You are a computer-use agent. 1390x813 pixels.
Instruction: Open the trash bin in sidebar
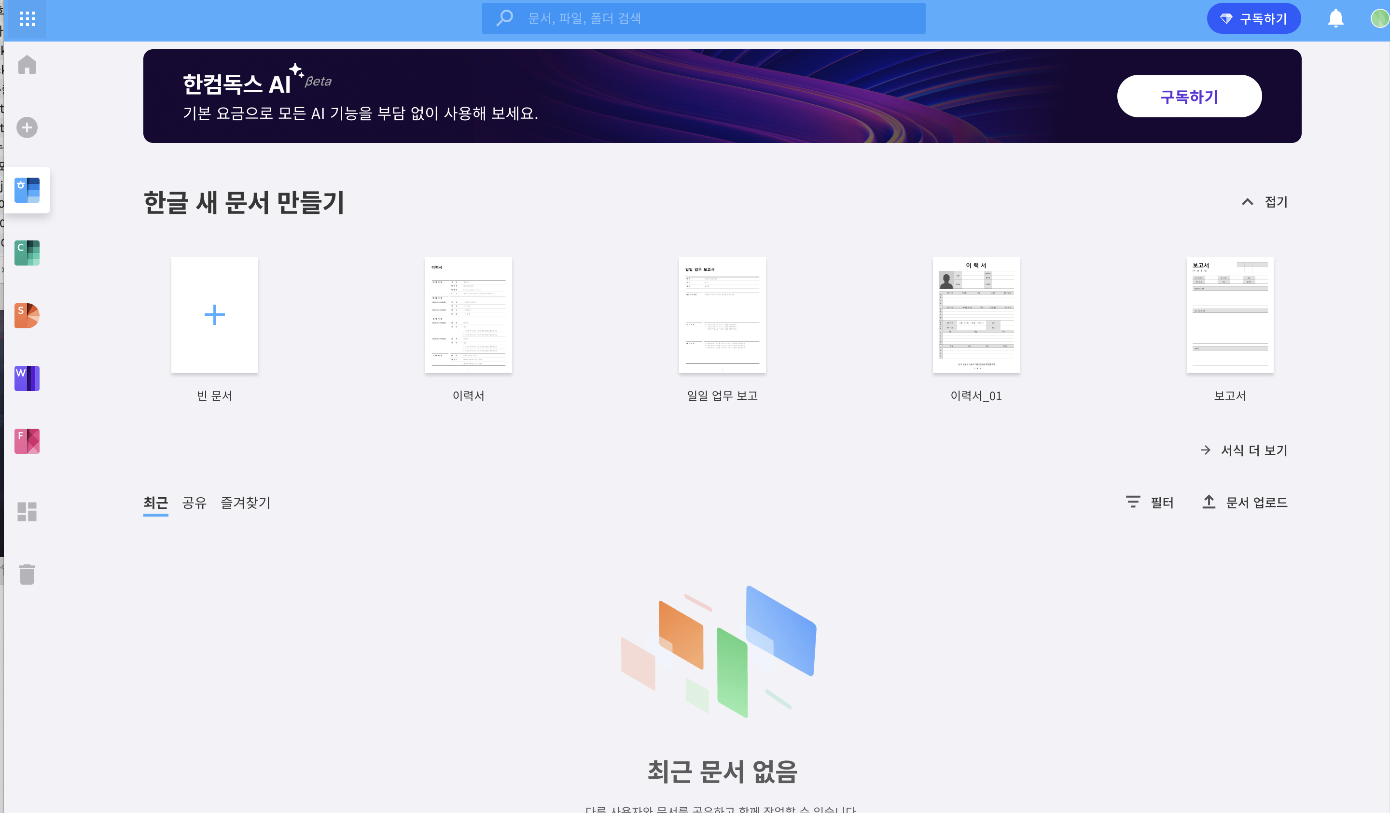click(27, 574)
